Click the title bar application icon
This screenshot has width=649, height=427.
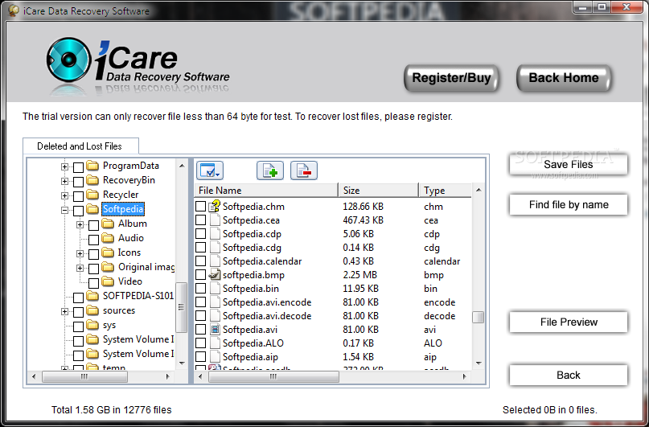click(14, 10)
